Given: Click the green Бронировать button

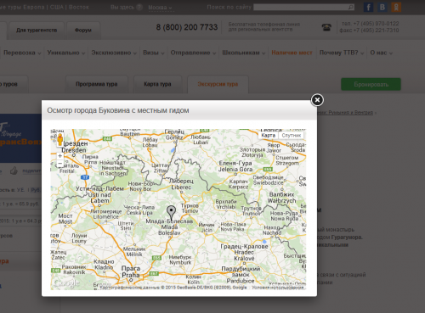Looking at the screenshot, I should click(371, 84).
